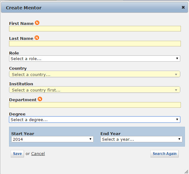
Task: Click the Department input field
Action: pyautogui.click(x=95, y=105)
